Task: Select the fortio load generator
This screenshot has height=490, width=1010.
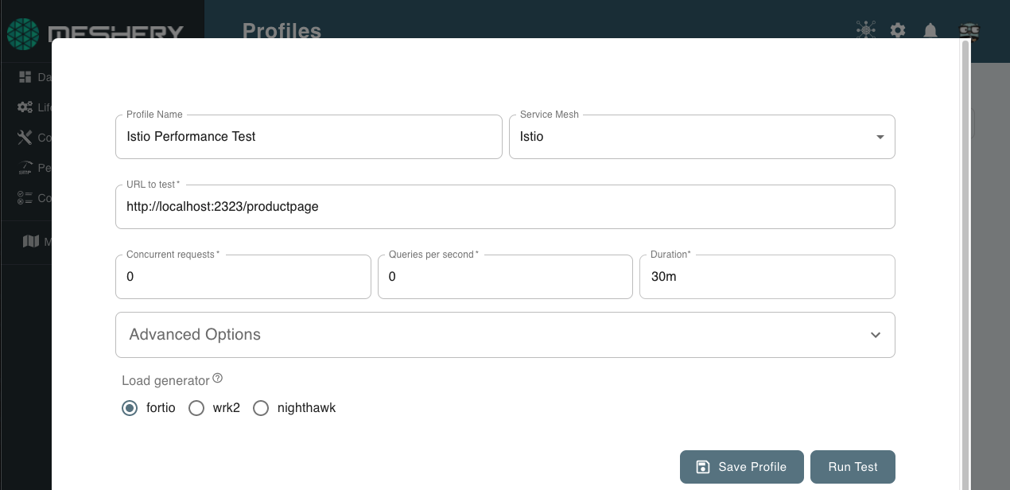Action: (x=130, y=408)
